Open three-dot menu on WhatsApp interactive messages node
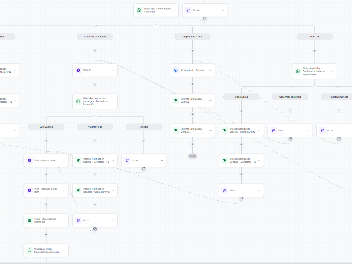The height and width of the screenshot is (264, 352). [113, 101]
